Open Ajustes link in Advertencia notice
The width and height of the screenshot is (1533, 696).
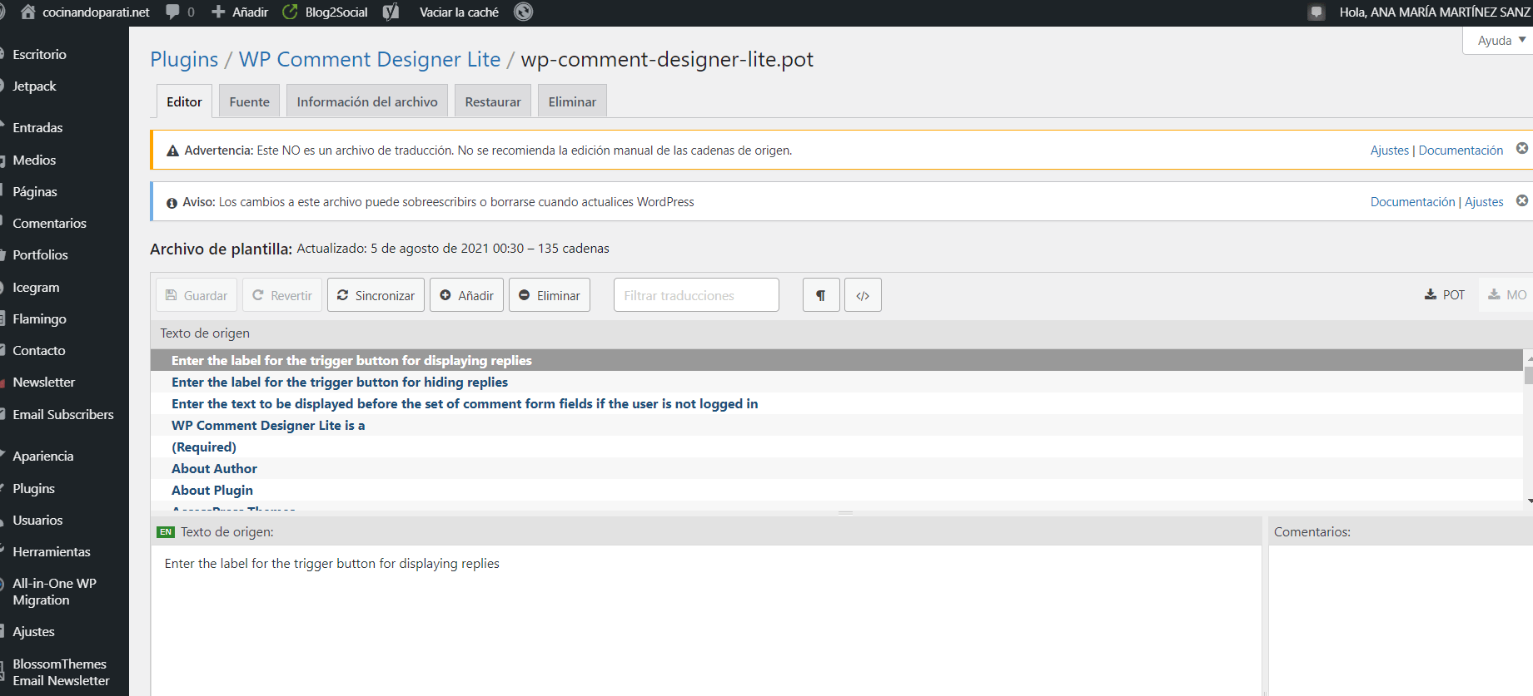tap(1390, 151)
